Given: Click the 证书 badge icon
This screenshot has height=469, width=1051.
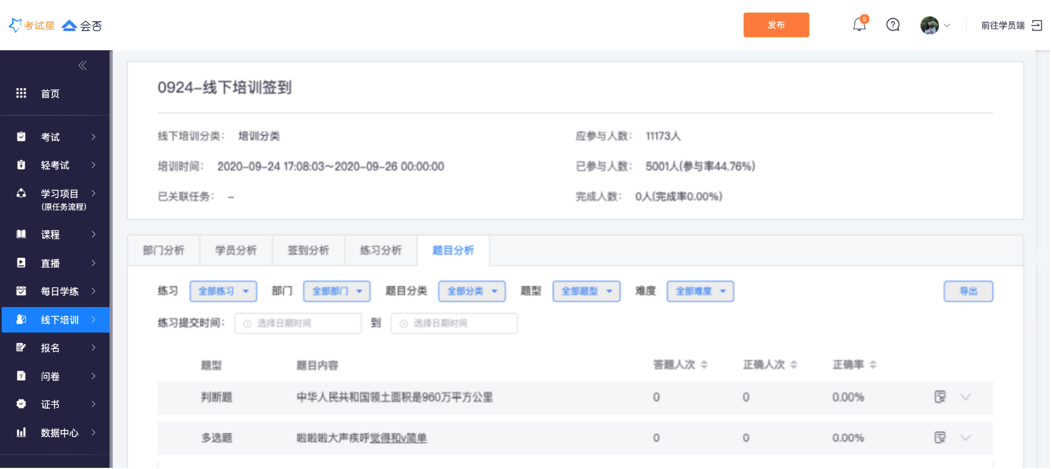Looking at the screenshot, I should pyautogui.click(x=21, y=404).
